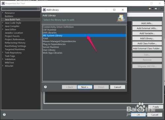Expand the Task Repository node
165x120 pixels.
[3, 53]
